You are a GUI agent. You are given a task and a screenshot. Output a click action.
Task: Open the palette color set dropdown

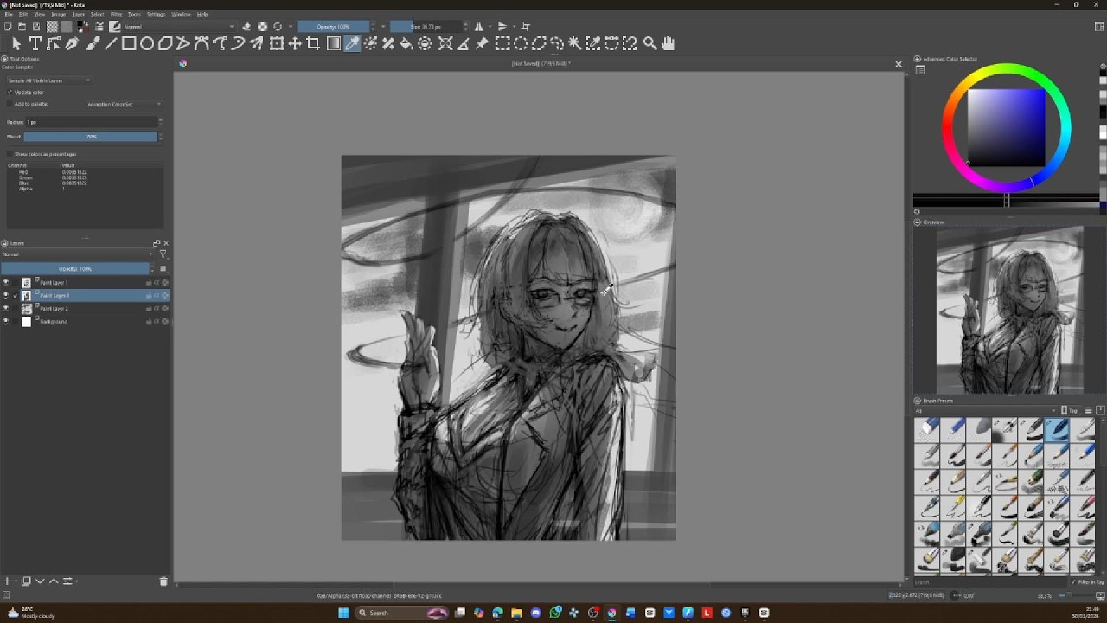[x=124, y=105]
